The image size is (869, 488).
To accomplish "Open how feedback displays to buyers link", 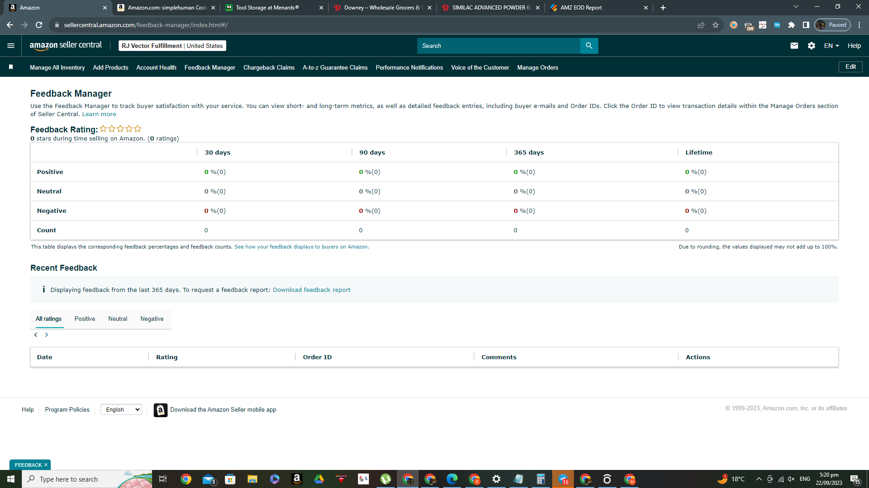I will [301, 247].
